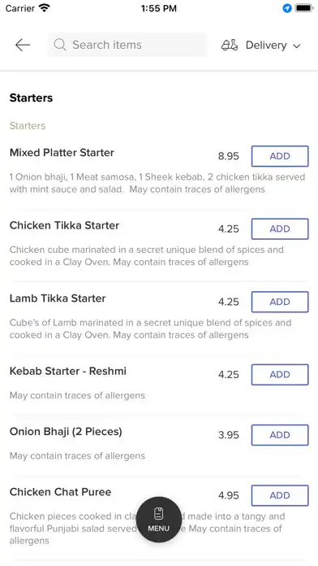Expand the Delivery dropdown chevron
The image size is (318, 566).
coord(296,46)
